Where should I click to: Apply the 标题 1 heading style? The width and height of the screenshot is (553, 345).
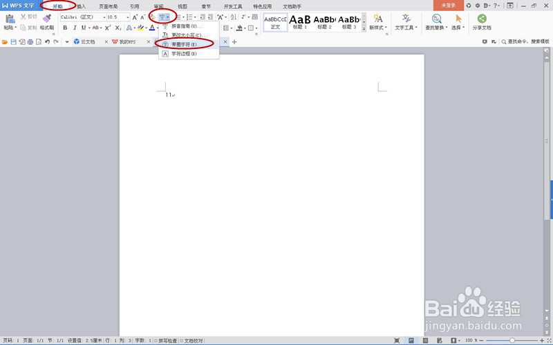(300, 23)
